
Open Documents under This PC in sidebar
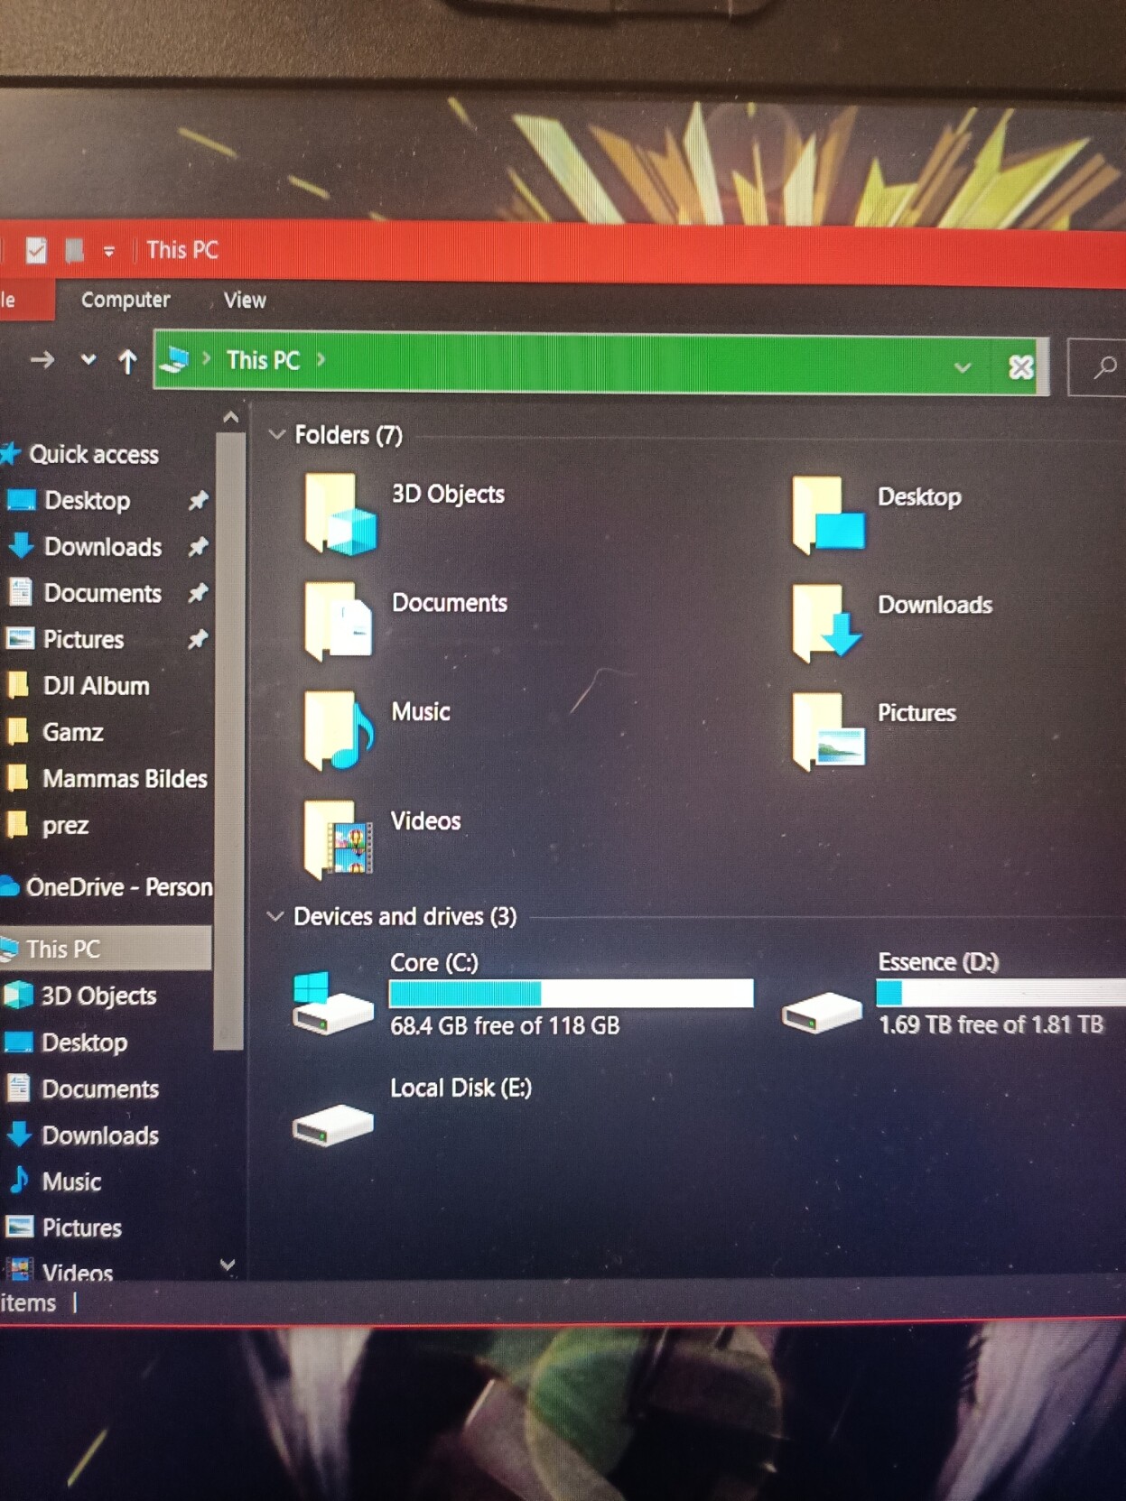coord(100,1089)
